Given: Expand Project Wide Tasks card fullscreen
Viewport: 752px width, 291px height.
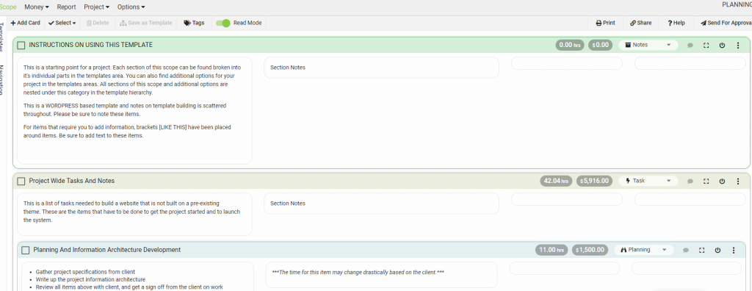Looking at the screenshot, I should tap(706, 181).
